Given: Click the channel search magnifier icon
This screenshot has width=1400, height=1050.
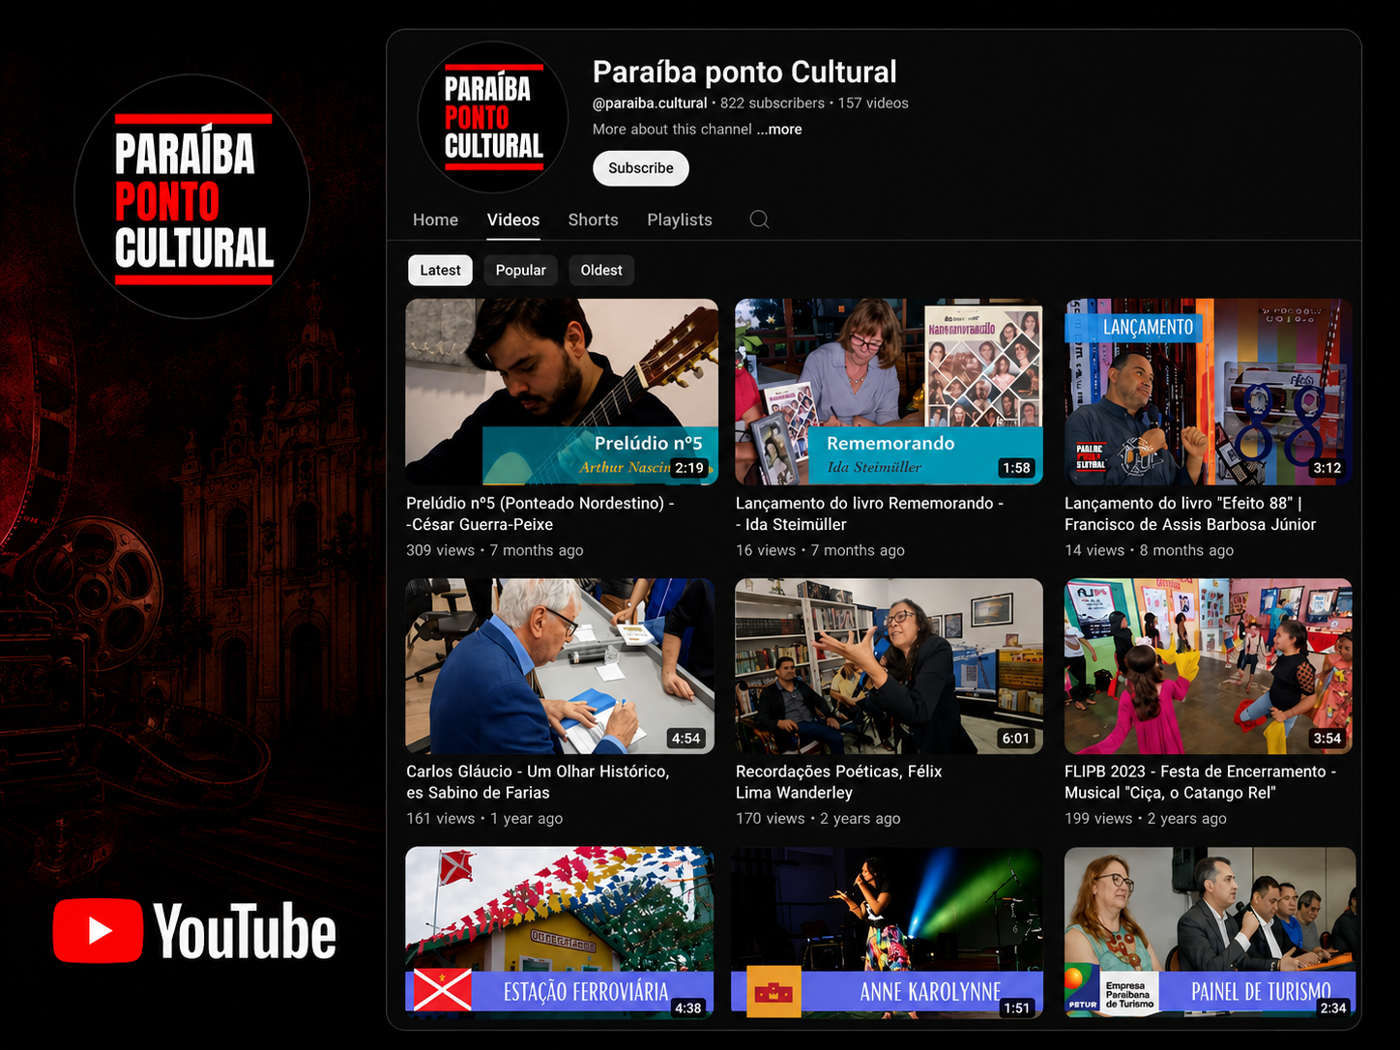Looking at the screenshot, I should (x=759, y=219).
